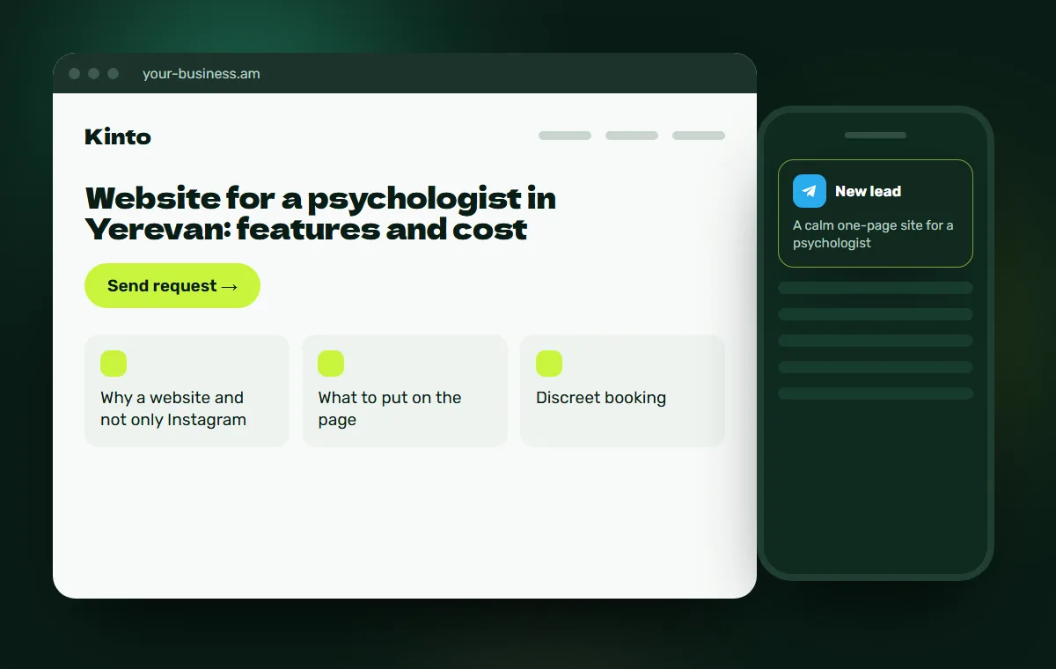Click the your-business.am address text
Screen dimensions: 1056x669
[x=202, y=74]
